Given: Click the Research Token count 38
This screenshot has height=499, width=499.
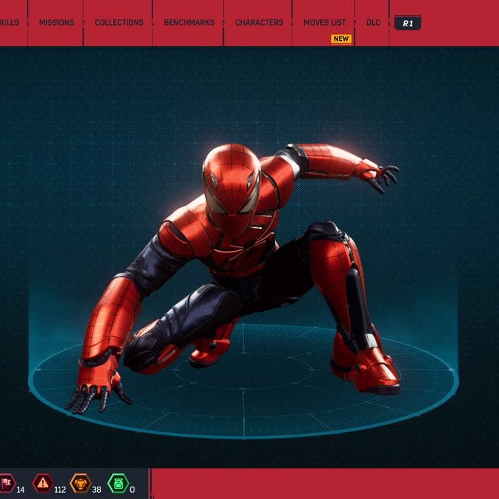Looking at the screenshot, I should tap(96, 489).
